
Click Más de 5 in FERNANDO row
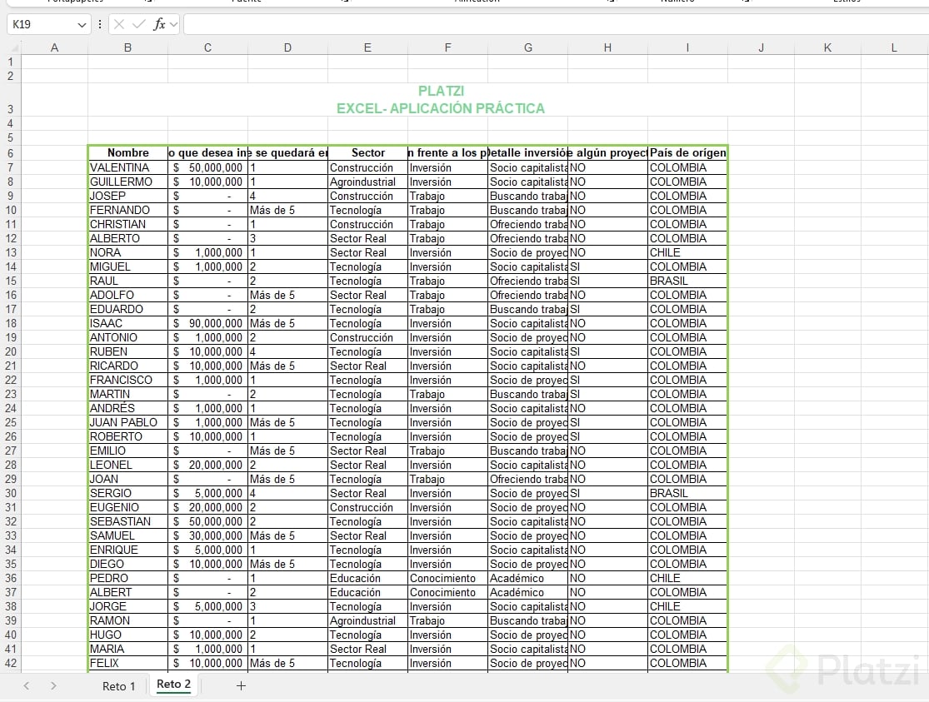tap(288, 211)
